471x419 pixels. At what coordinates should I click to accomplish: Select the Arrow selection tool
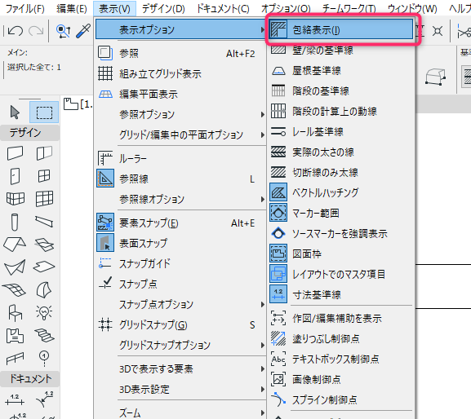point(15,112)
